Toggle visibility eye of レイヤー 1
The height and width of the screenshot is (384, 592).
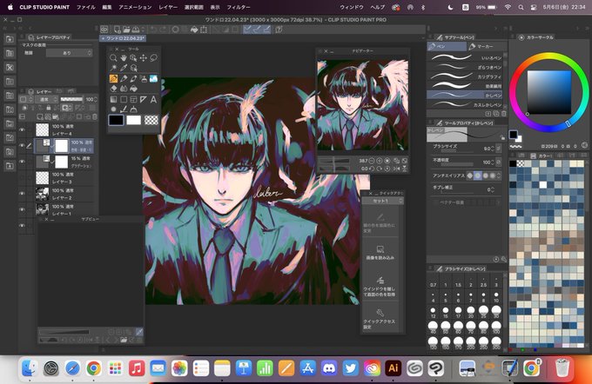click(x=22, y=209)
